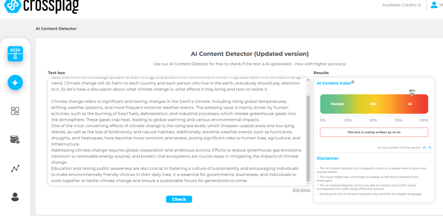Click the 'Disclaimer' heading

click(x=327, y=158)
